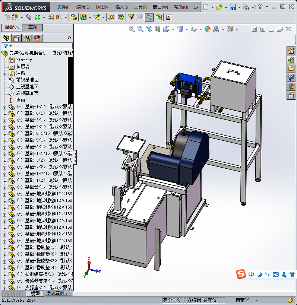
Task: Toggle the highlighted measure tool icon
Action: (x=149, y=17)
